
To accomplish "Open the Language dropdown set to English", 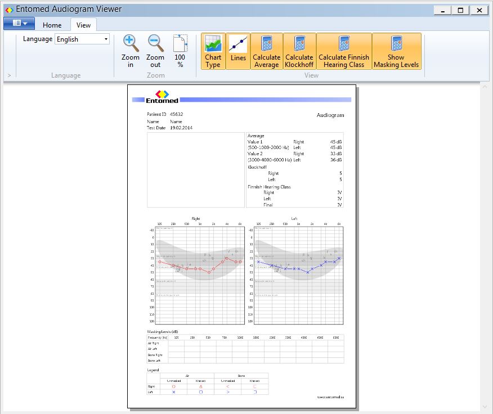I will tap(82, 39).
